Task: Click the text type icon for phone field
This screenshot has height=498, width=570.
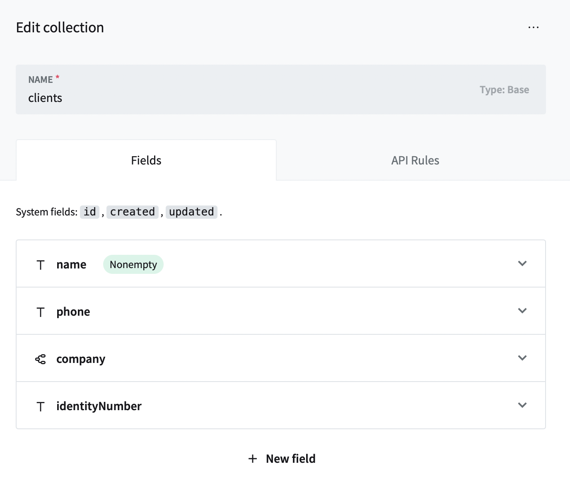Action: [41, 312]
